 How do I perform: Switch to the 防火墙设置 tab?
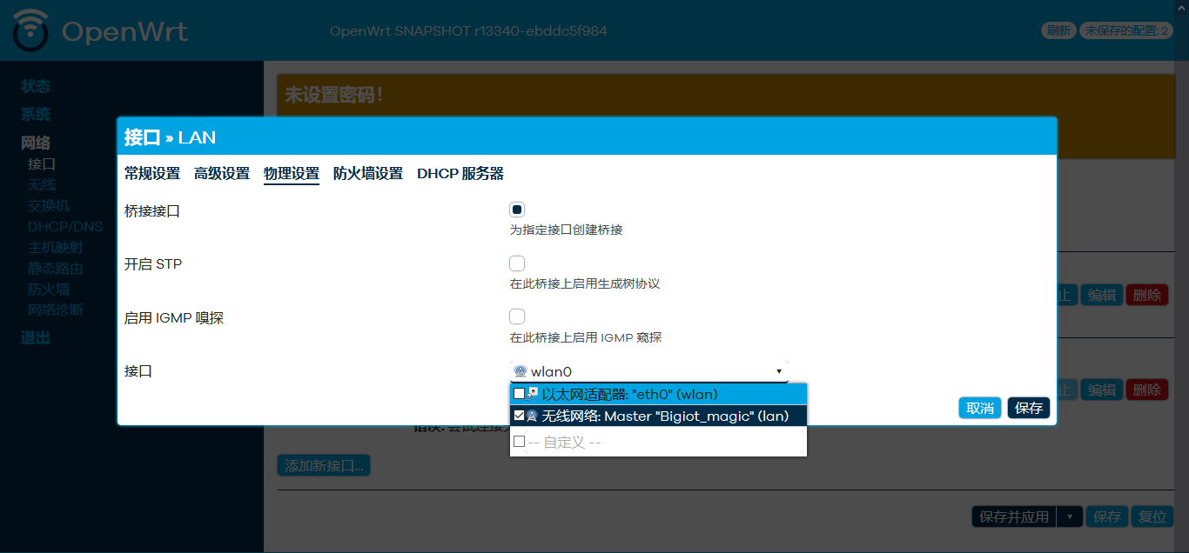tap(368, 174)
